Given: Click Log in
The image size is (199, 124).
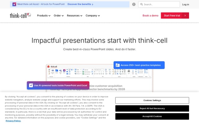Looking at the screenshot, I should pos(186,4).
